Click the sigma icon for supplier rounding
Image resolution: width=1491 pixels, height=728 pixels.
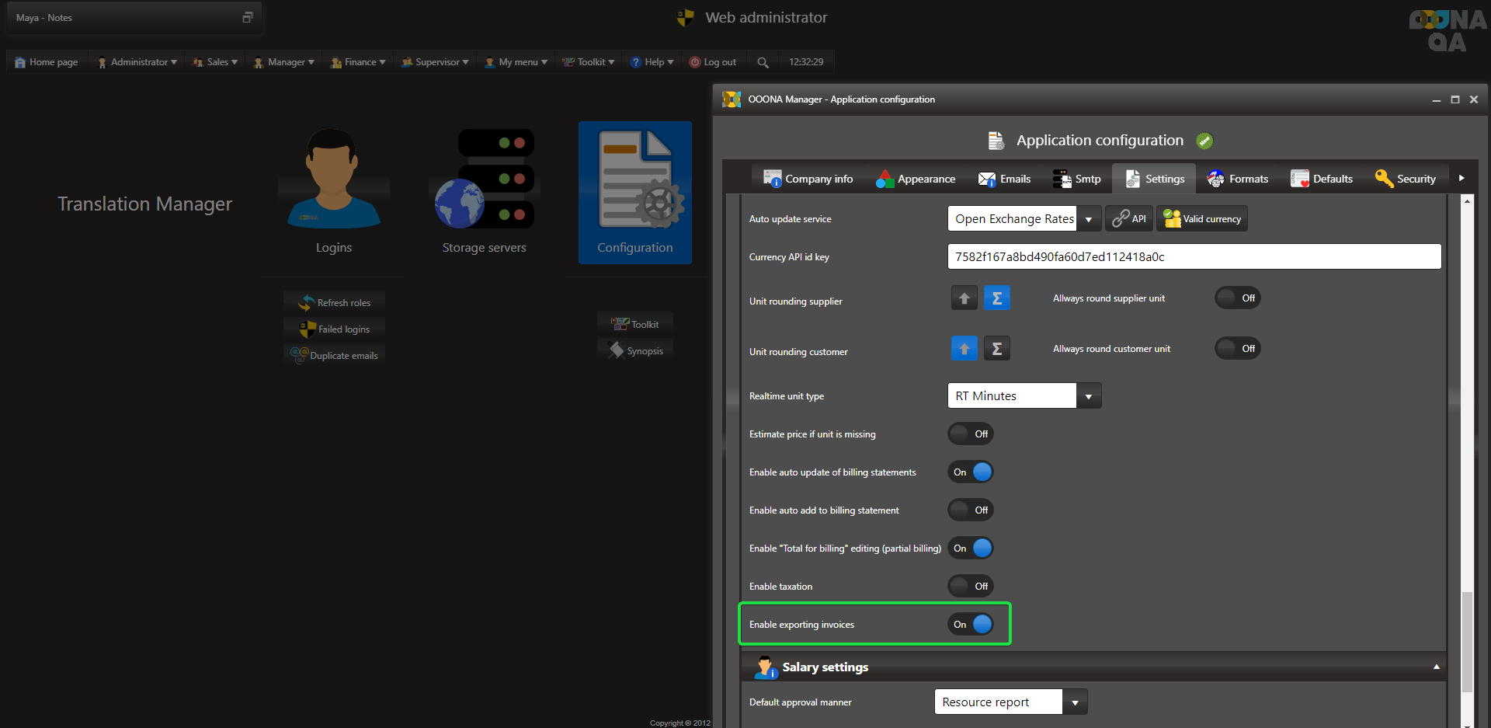tap(996, 298)
